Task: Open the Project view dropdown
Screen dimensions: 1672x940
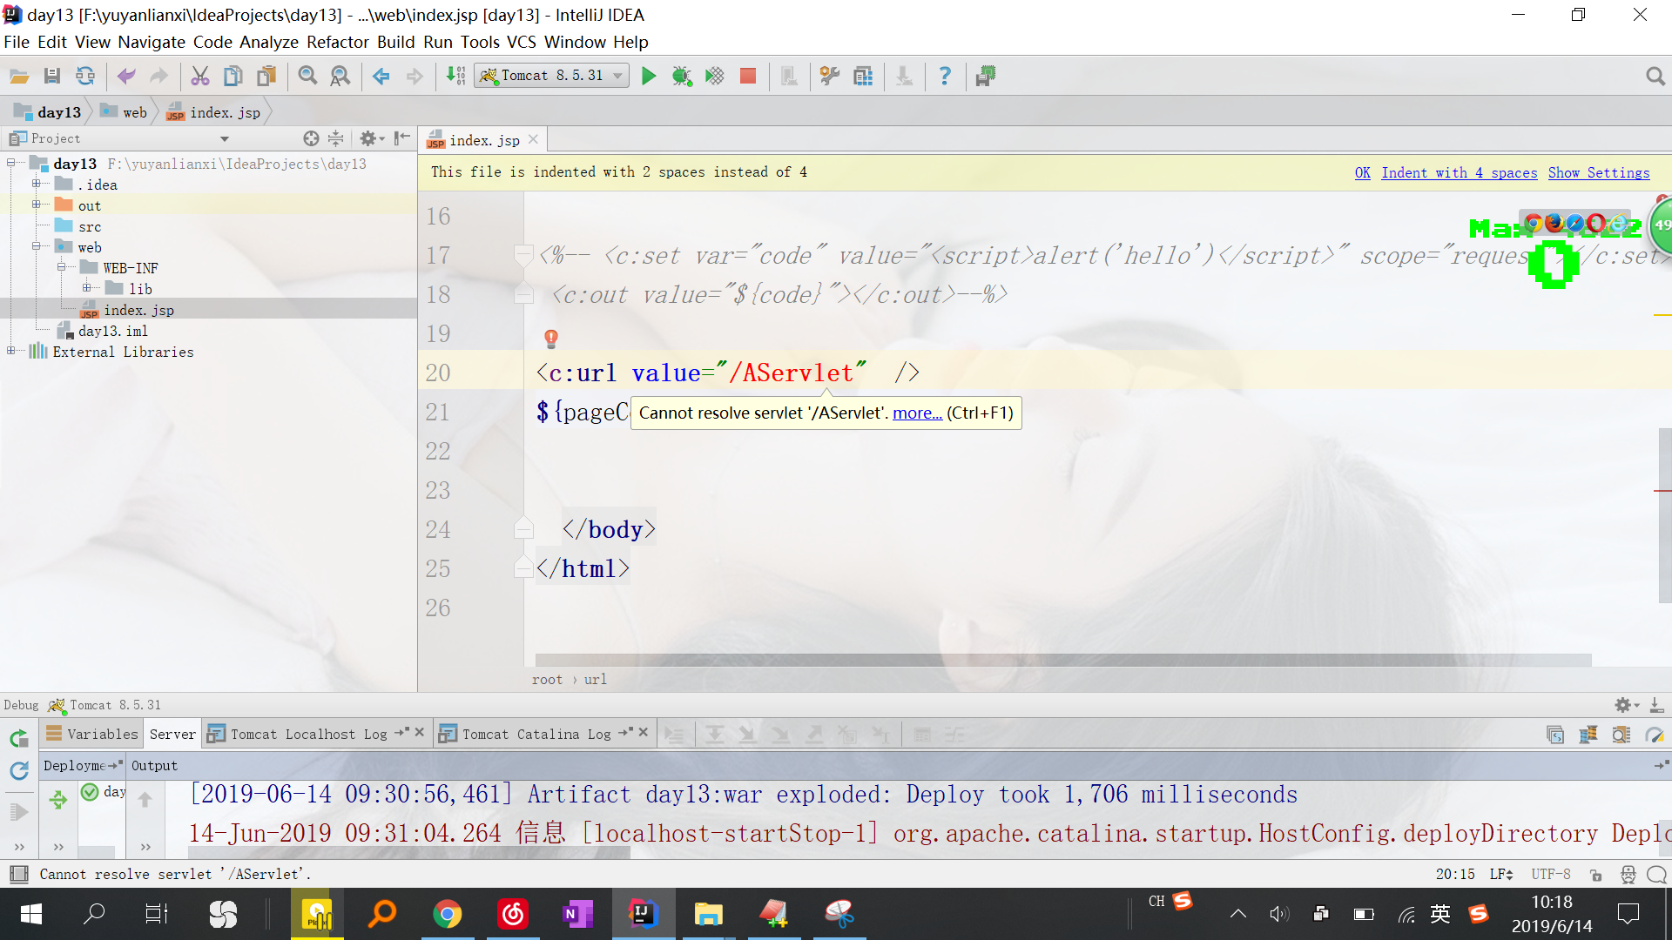Action: pos(225,138)
